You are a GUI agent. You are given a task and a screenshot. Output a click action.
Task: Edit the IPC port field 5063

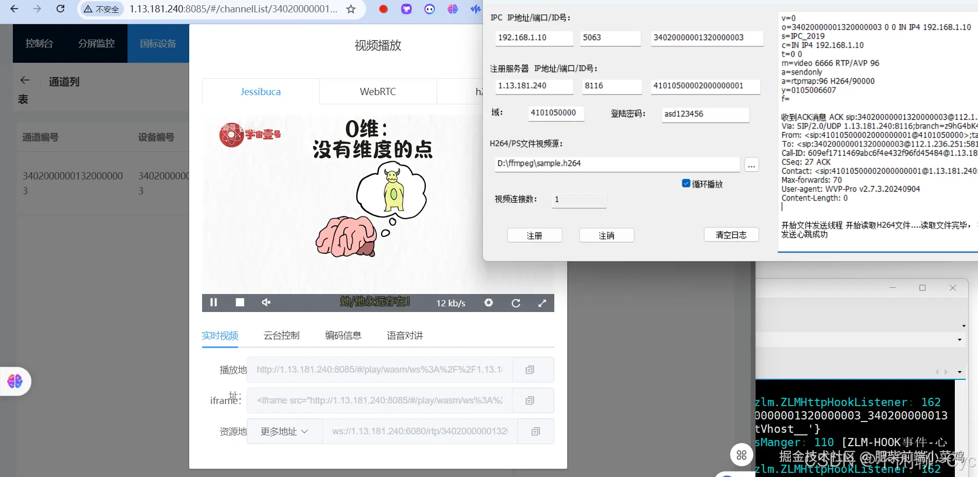[610, 38]
